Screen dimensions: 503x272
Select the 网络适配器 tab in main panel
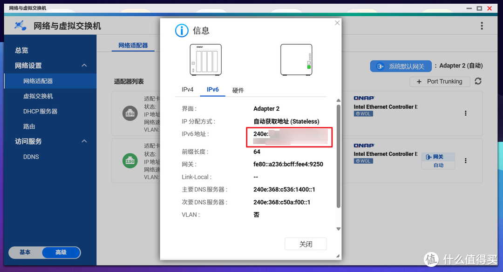(x=133, y=46)
